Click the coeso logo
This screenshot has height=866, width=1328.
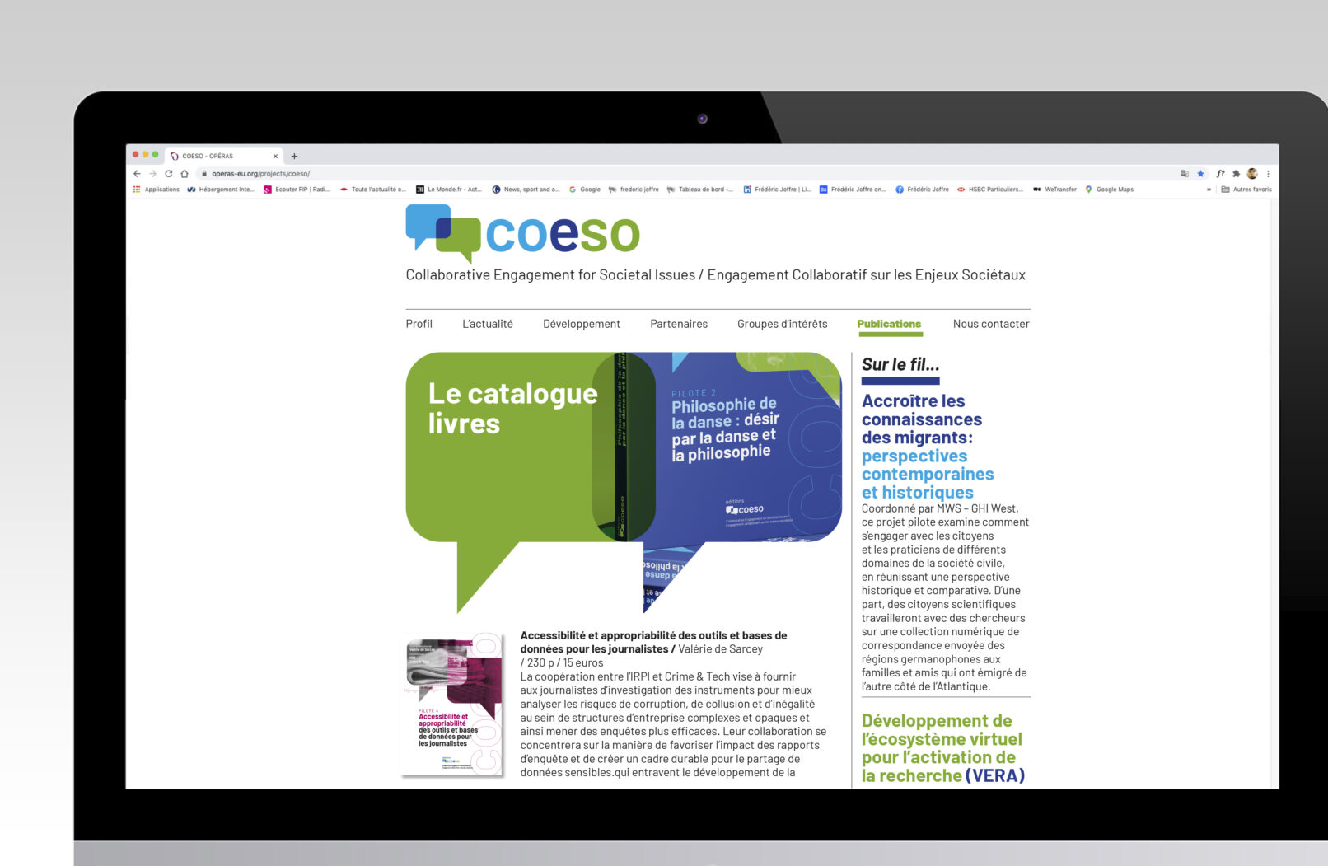(x=522, y=233)
